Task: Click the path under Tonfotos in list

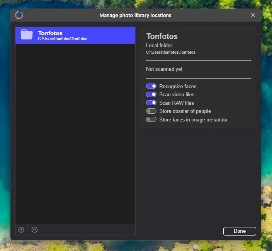Action: pyautogui.click(x=63, y=39)
